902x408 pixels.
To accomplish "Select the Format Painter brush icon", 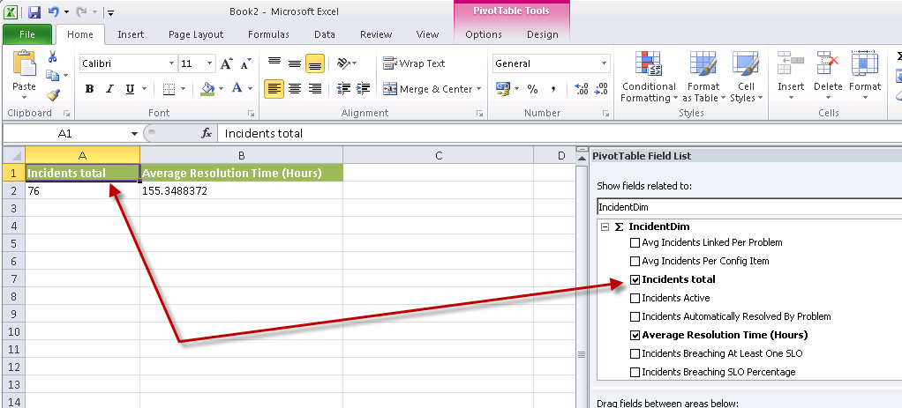I will click(x=53, y=95).
